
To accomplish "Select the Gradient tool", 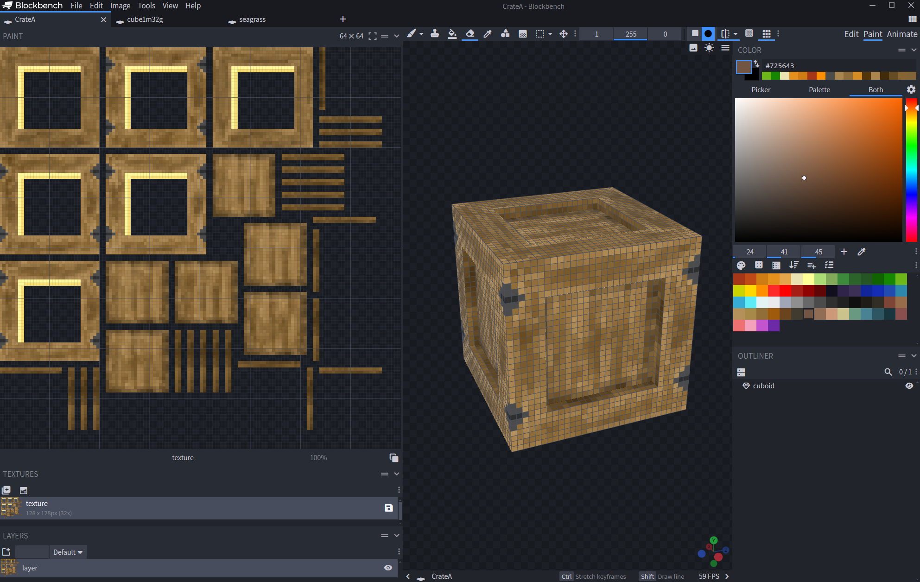I will click(x=523, y=34).
